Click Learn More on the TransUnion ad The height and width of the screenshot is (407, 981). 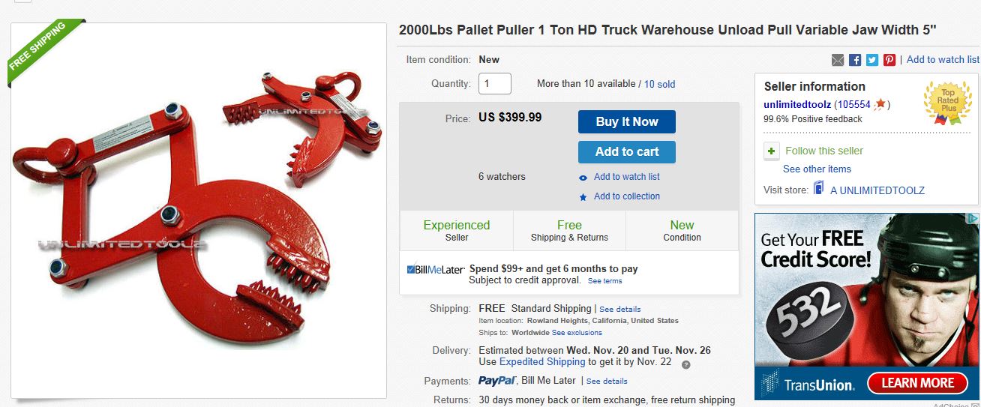click(916, 383)
